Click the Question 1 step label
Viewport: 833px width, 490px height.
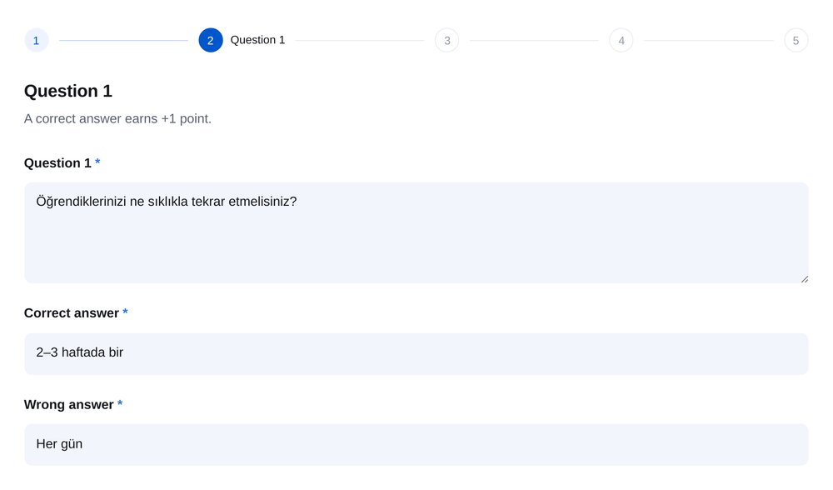[x=257, y=40]
